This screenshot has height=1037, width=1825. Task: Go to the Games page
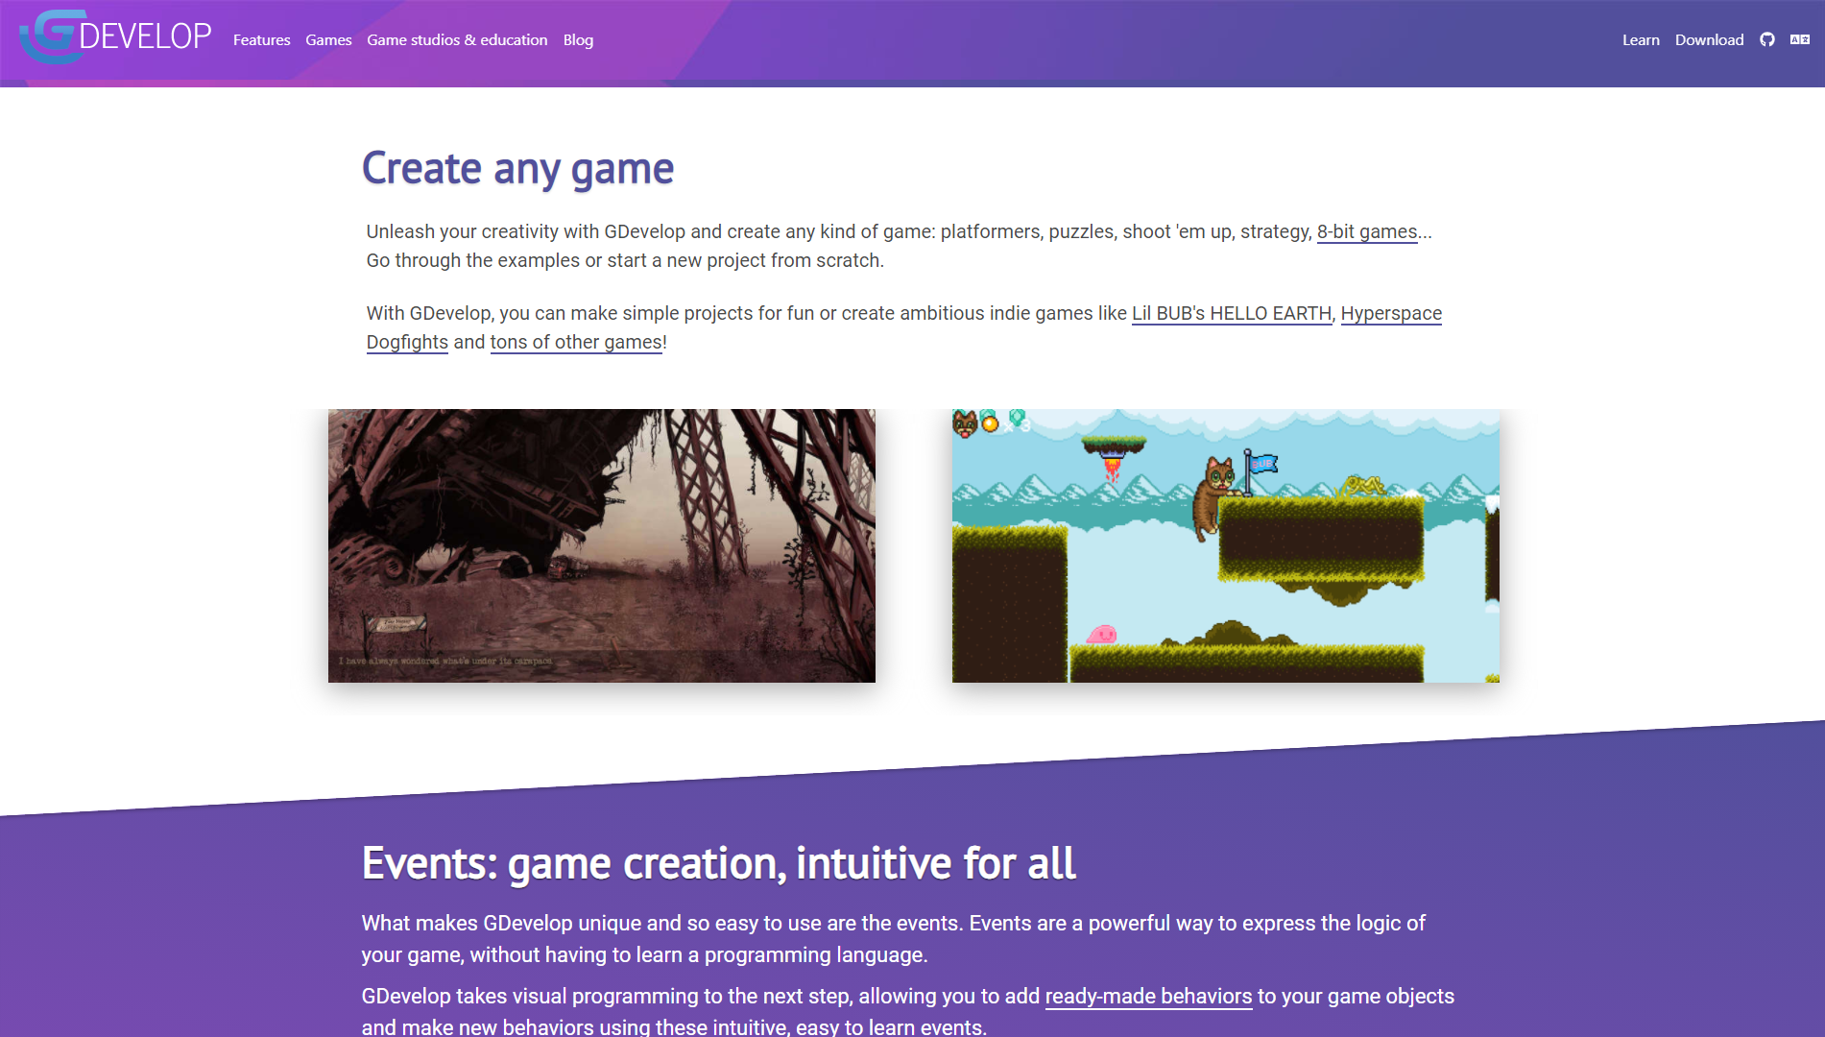coord(328,39)
